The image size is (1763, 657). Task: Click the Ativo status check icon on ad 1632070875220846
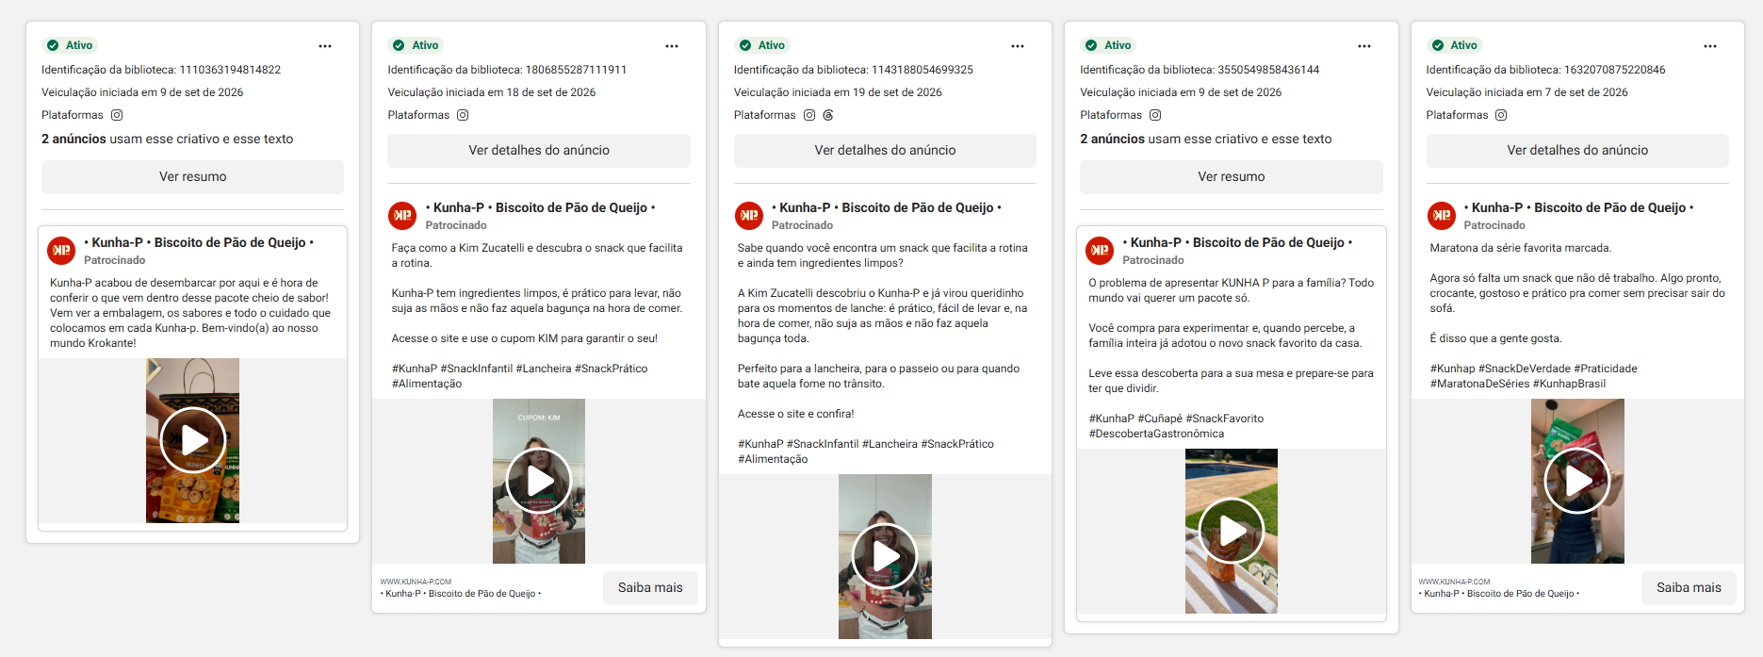pos(1438,45)
